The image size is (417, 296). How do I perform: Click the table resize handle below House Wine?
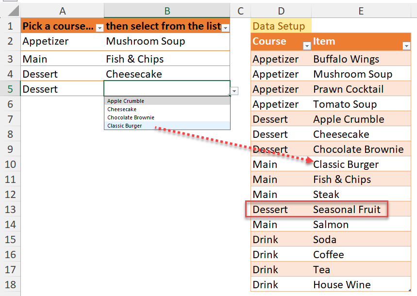point(410,290)
